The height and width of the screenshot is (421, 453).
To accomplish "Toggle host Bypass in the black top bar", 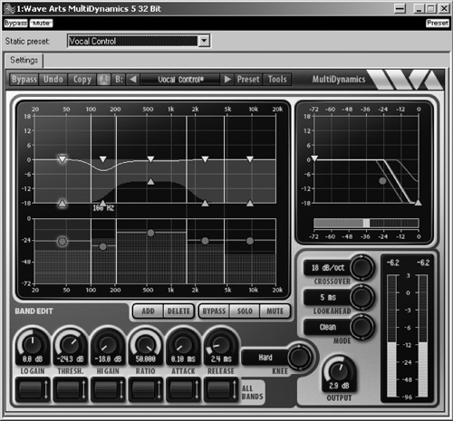I will coord(15,24).
